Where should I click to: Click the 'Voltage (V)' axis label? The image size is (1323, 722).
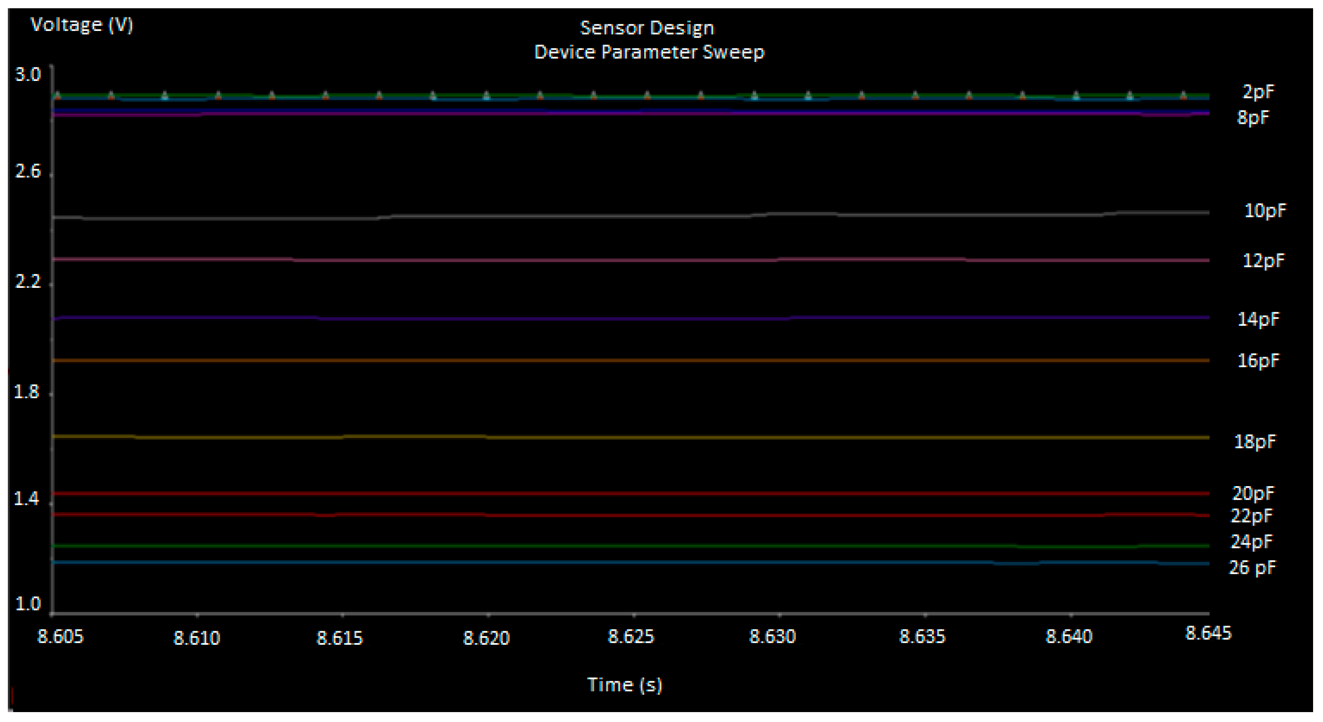[82, 25]
